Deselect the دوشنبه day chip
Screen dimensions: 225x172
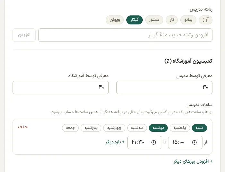[x=158, y=128]
